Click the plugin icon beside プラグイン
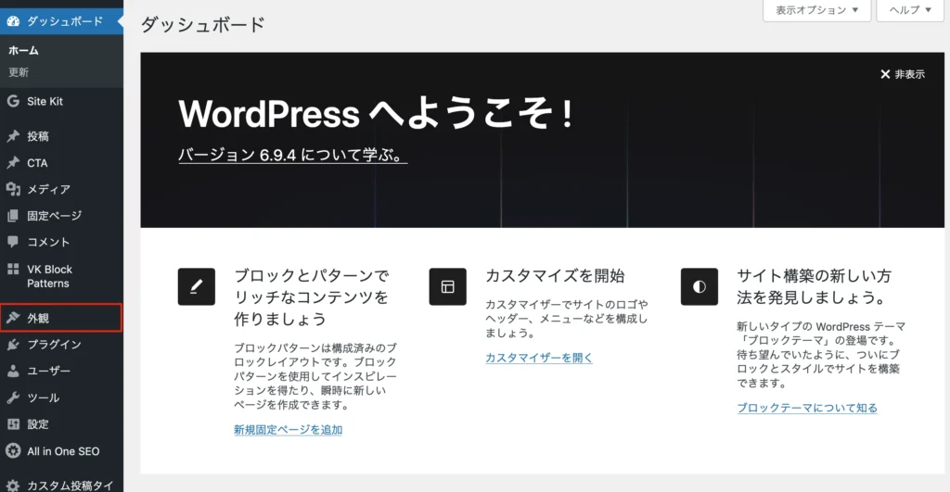Image resolution: width=950 pixels, height=492 pixels. click(x=13, y=345)
